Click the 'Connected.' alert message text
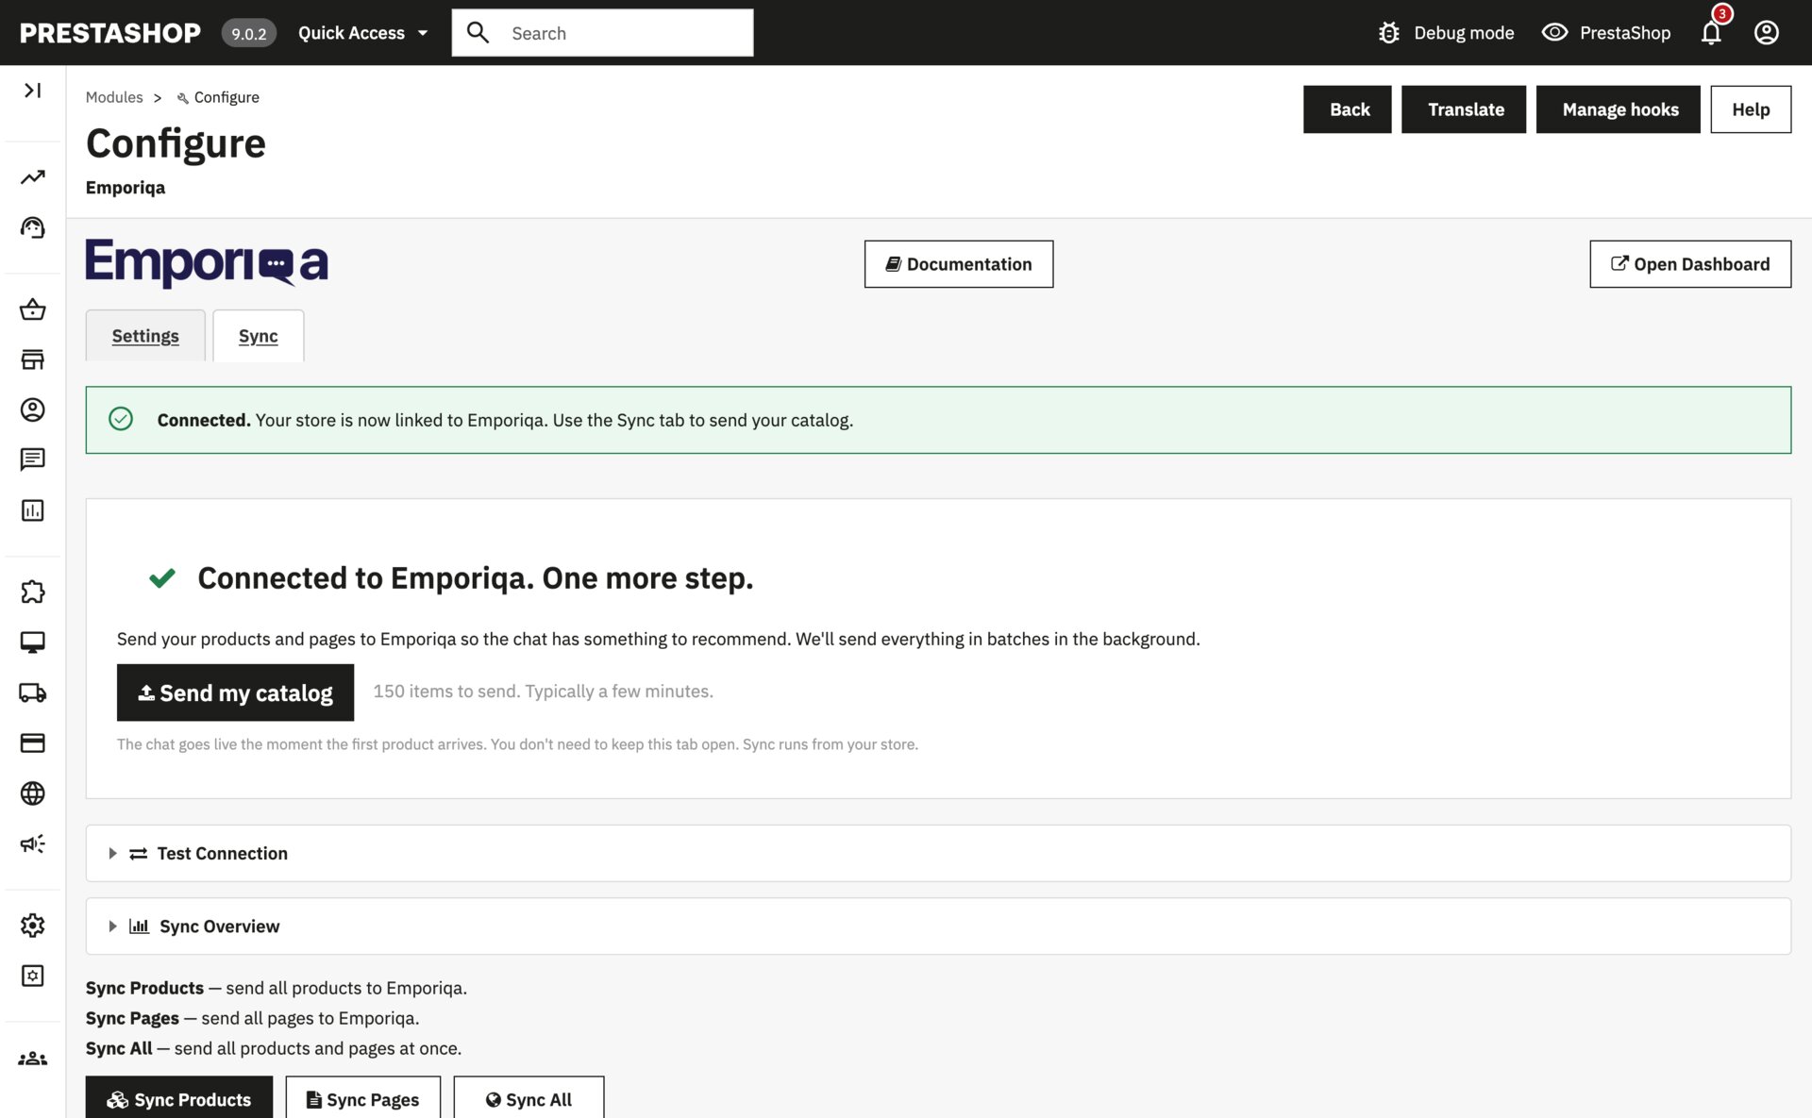Viewport: 1812px width, 1118px height. [204, 420]
